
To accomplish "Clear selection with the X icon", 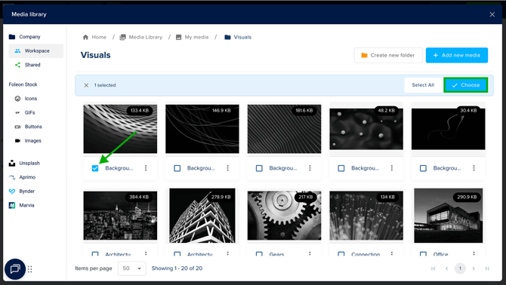I will pos(86,85).
